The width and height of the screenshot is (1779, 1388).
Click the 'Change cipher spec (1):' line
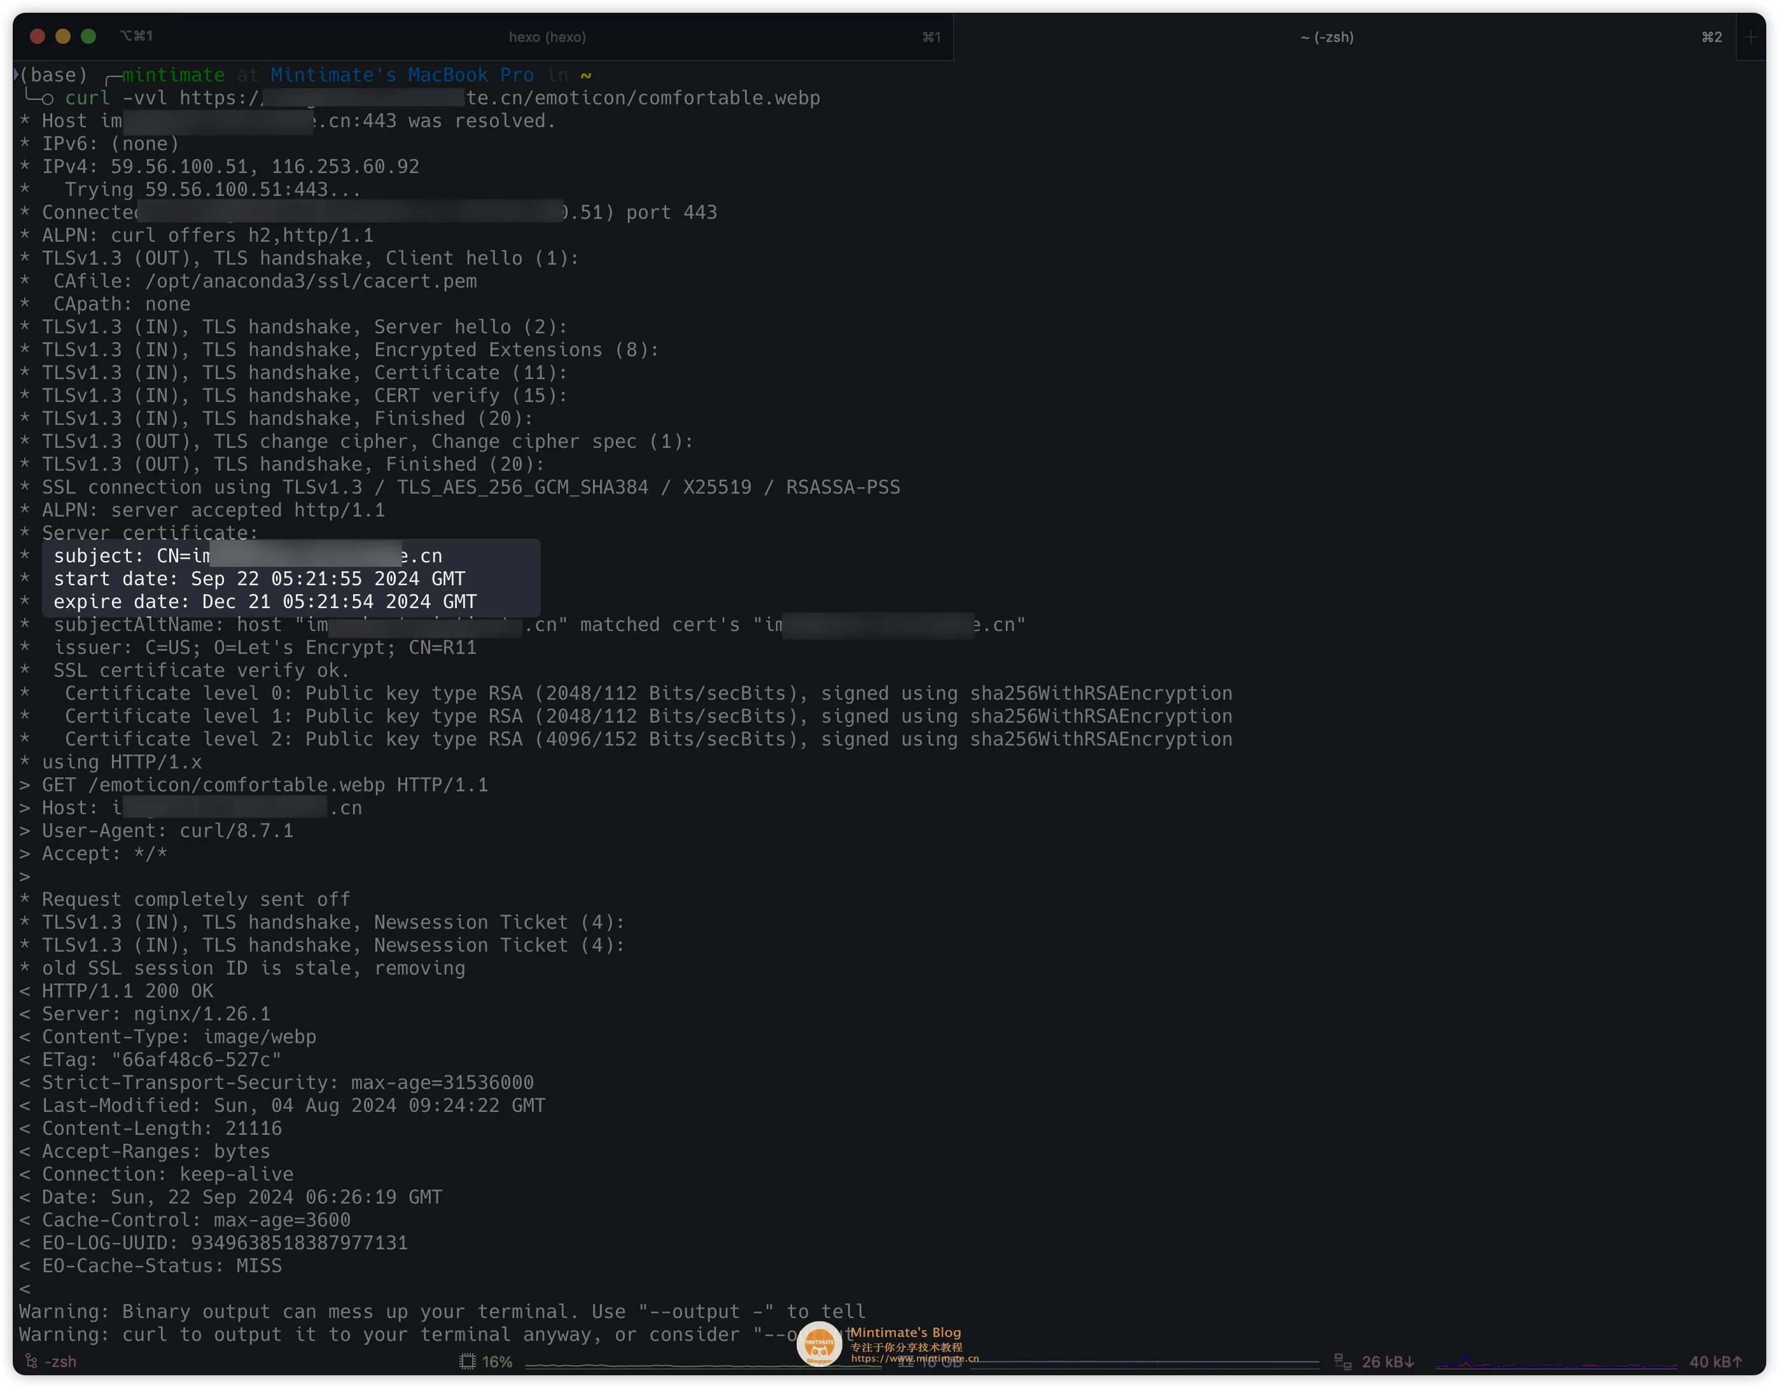tap(356, 441)
